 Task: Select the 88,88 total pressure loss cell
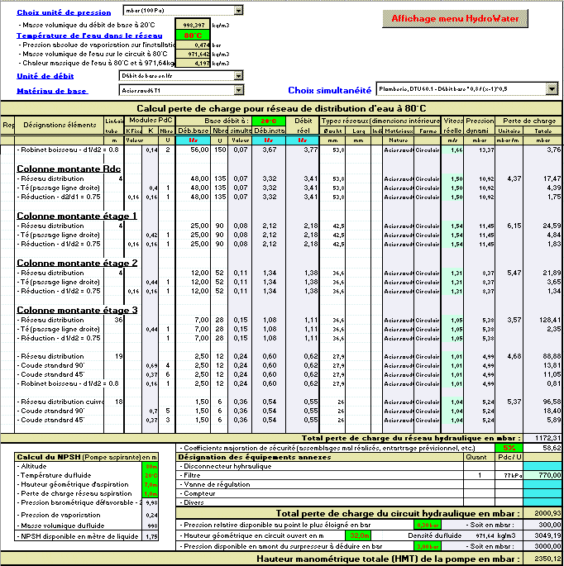tap(542, 356)
